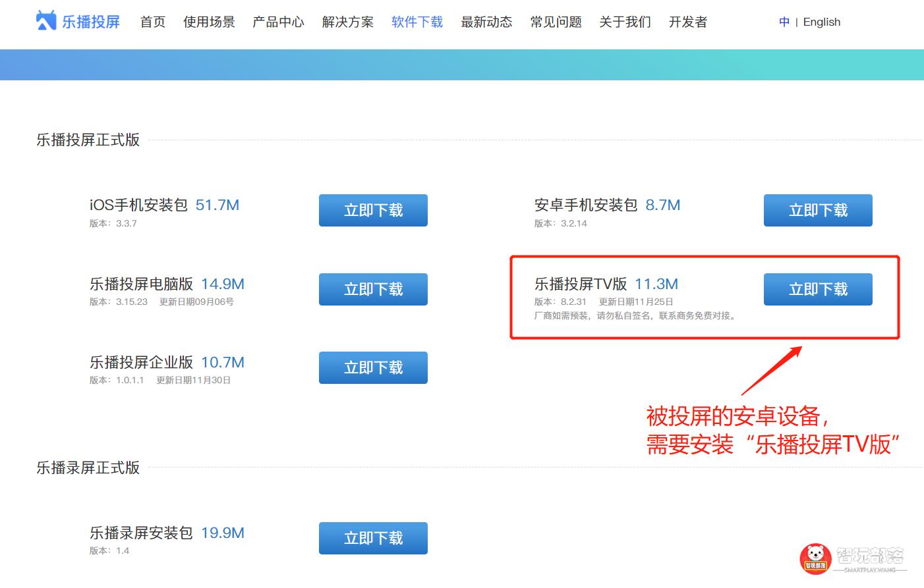Click the 10.7M file size text
924x588 pixels.
[223, 362]
